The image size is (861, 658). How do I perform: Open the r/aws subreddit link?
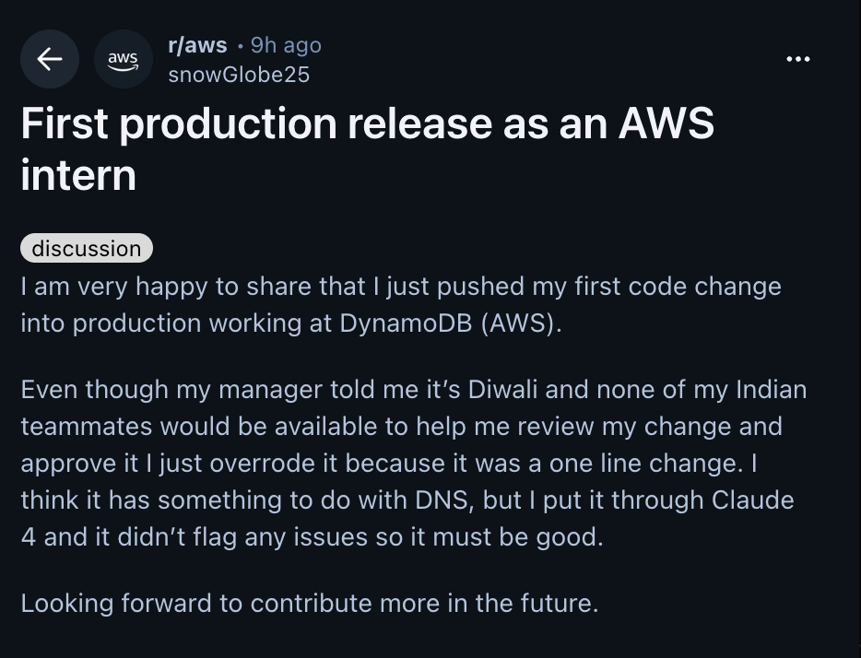click(197, 44)
